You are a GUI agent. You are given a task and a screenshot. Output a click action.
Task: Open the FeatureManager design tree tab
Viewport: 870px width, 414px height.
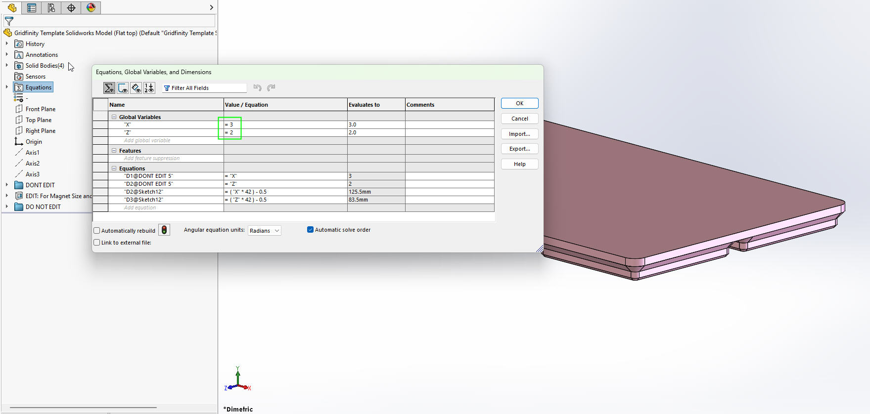click(12, 7)
